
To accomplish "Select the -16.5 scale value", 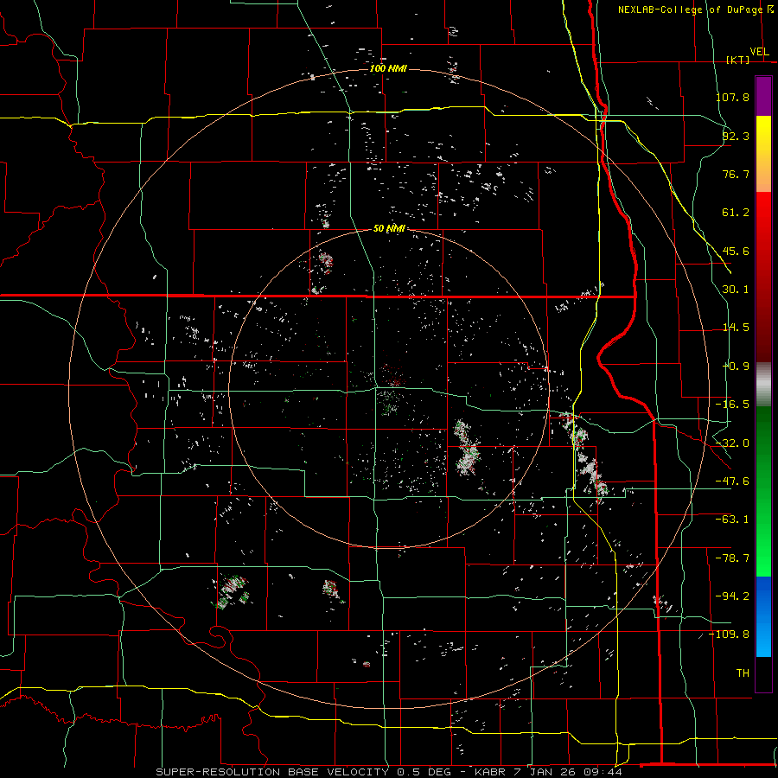I will 732,405.
